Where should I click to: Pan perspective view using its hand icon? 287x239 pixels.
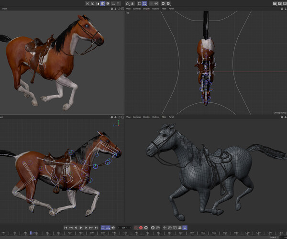click(x=112, y=9)
